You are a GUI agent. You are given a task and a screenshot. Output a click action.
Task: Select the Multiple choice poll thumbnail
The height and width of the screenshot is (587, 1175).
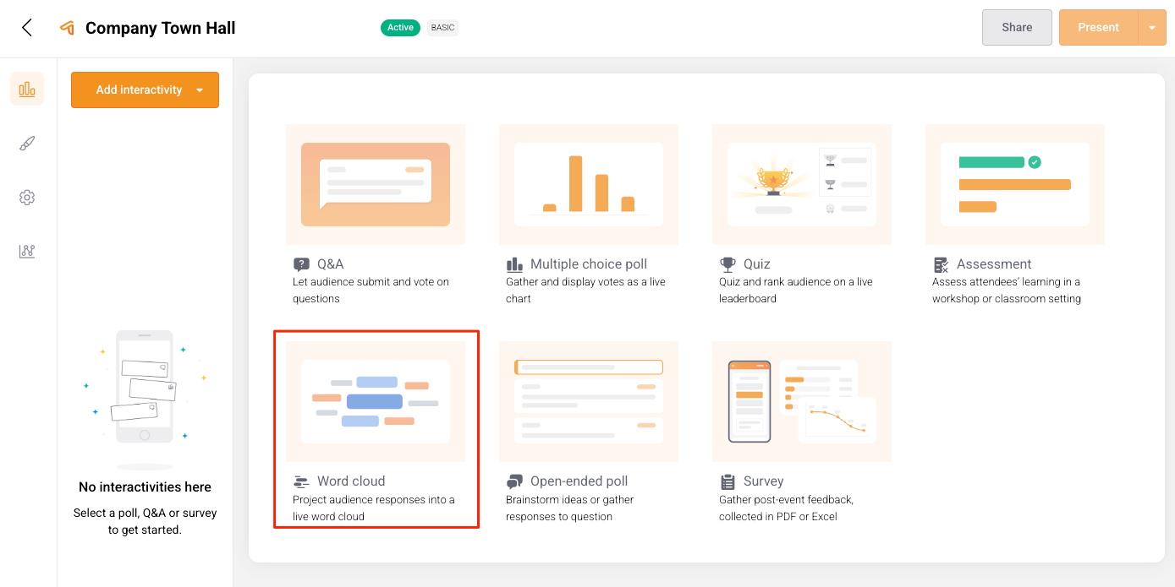coord(589,184)
